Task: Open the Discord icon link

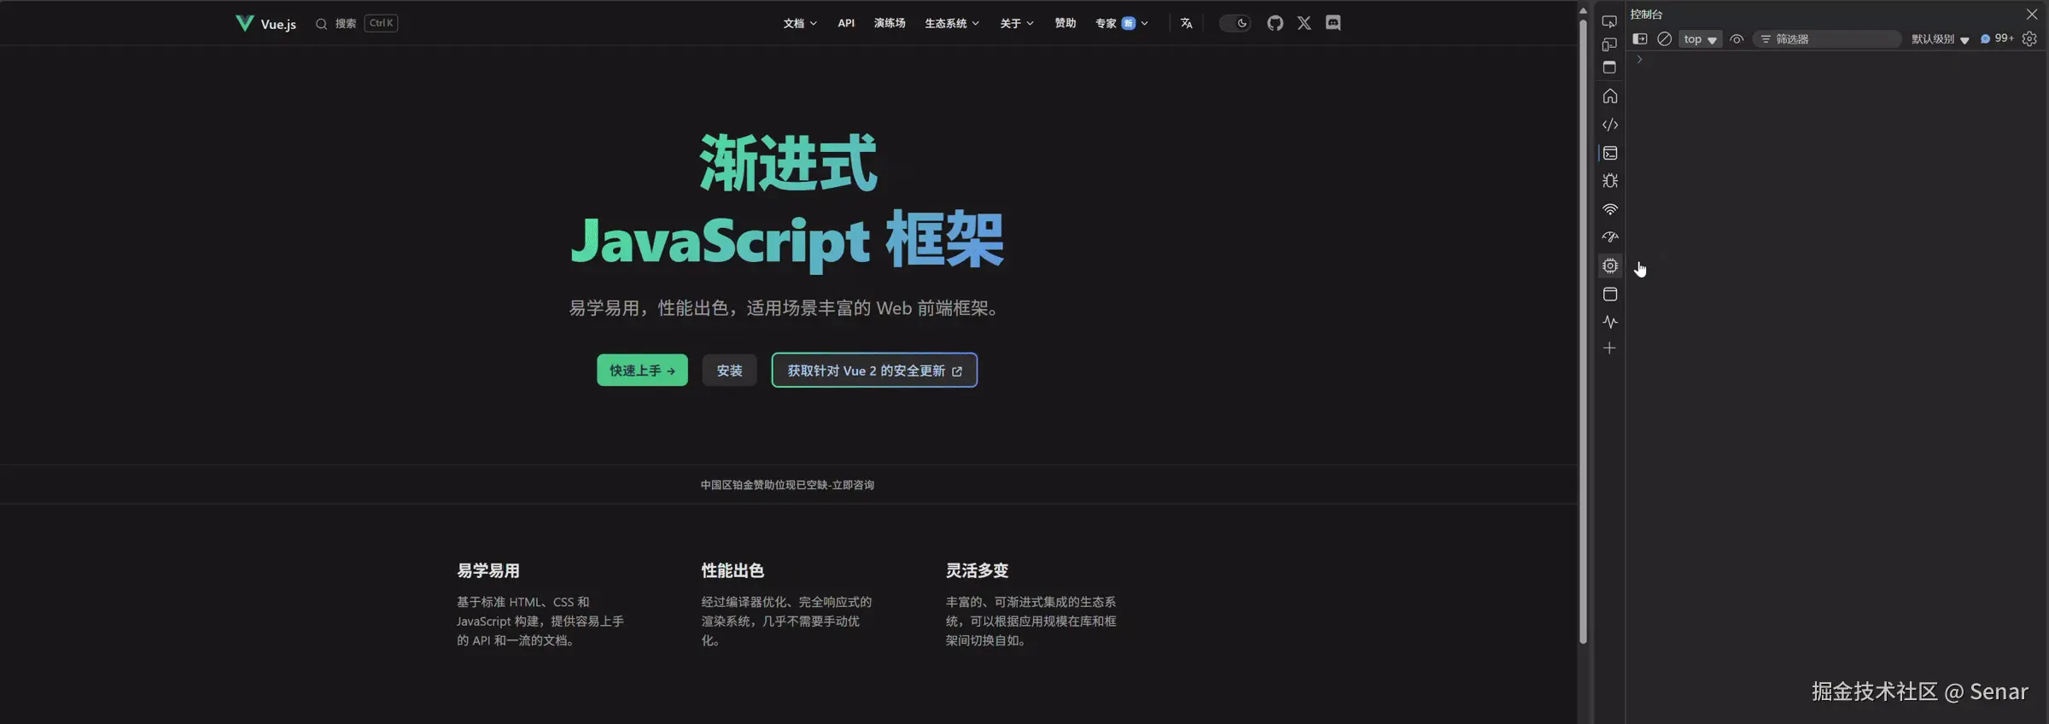Action: click(x=1333, y=23)
